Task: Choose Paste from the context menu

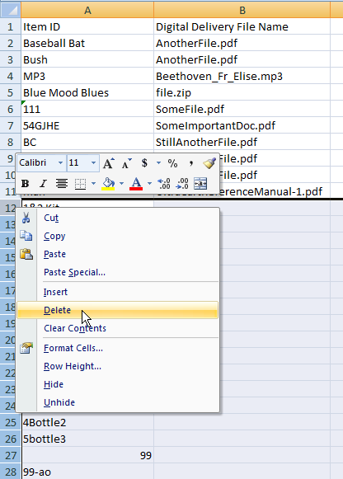Action: coord(118,254)
